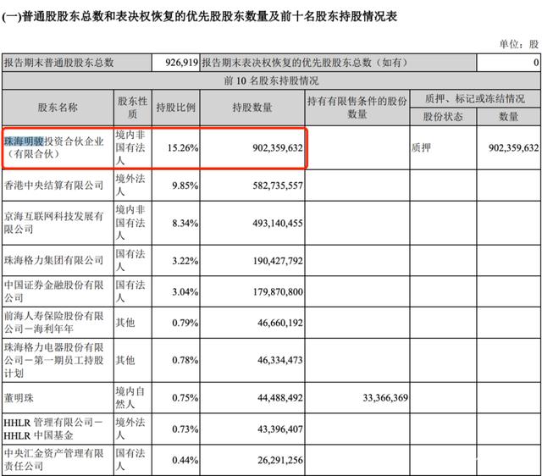This screenshot has width=542, height=476.
Task: Click the percentage 0.79%
Action: pyautogui.click(x=185, y=323)
